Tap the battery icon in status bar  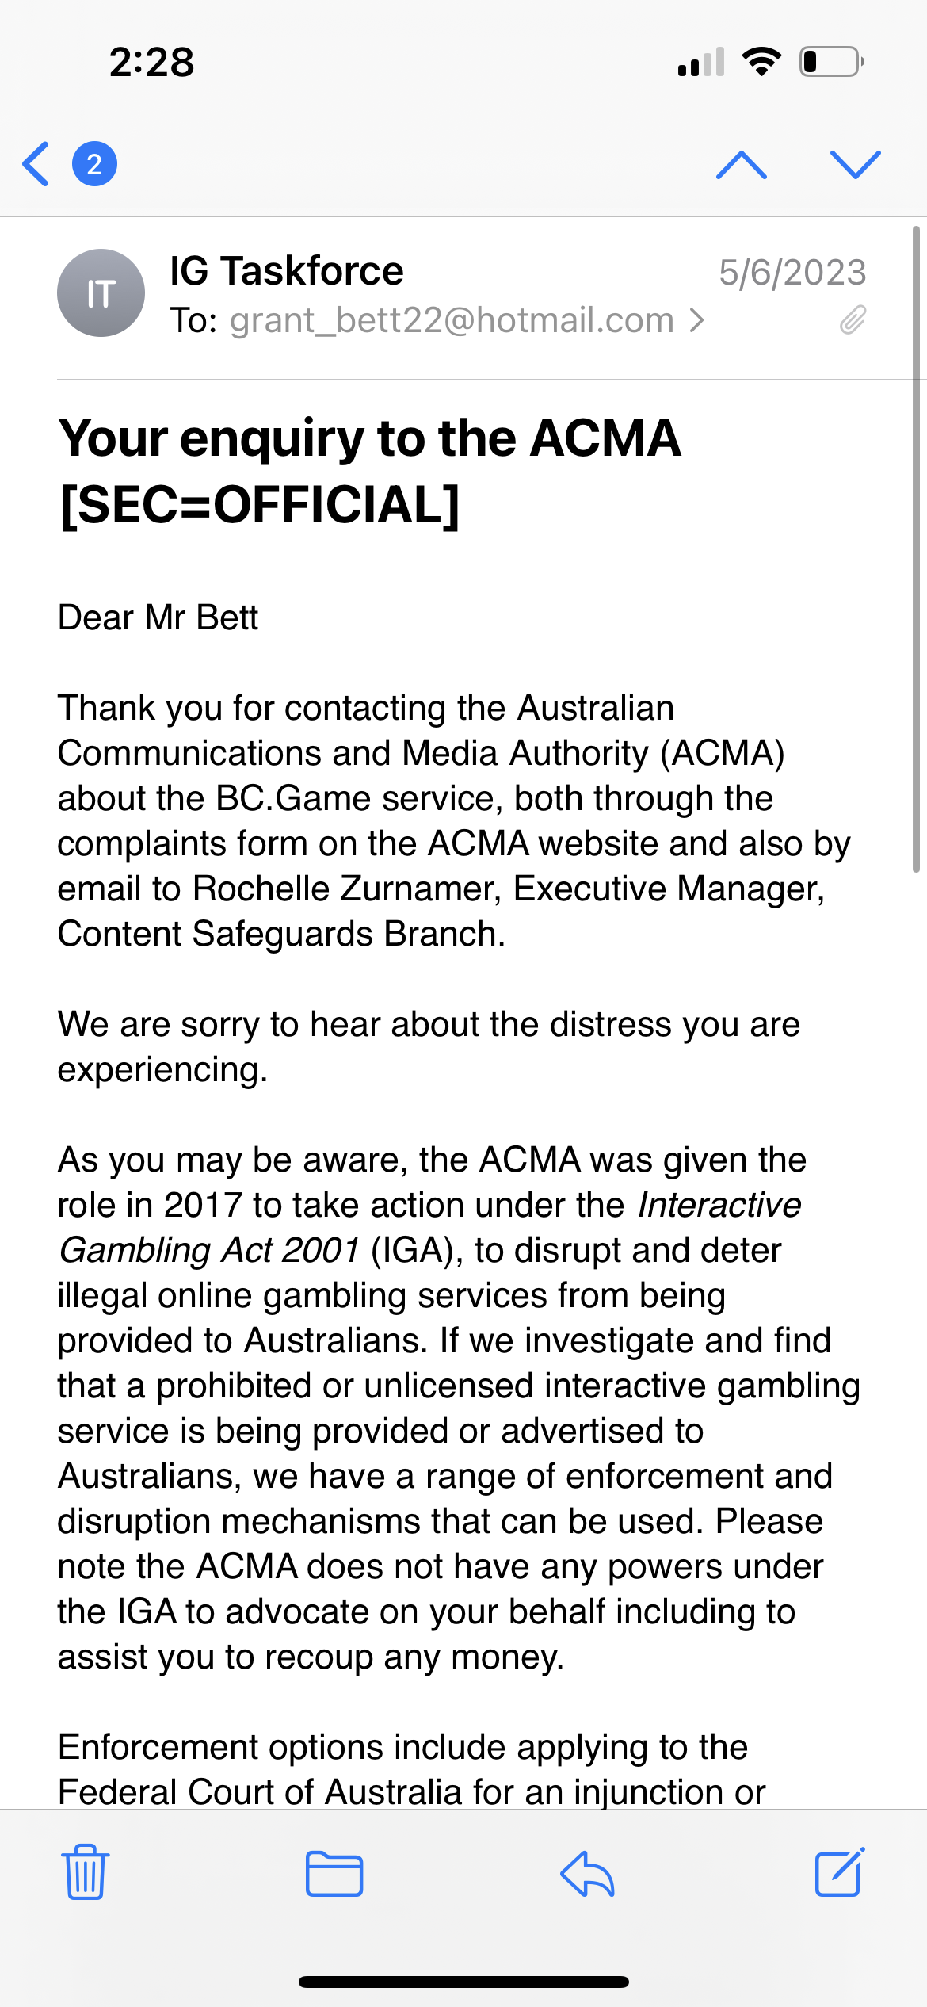pos(831,62)
